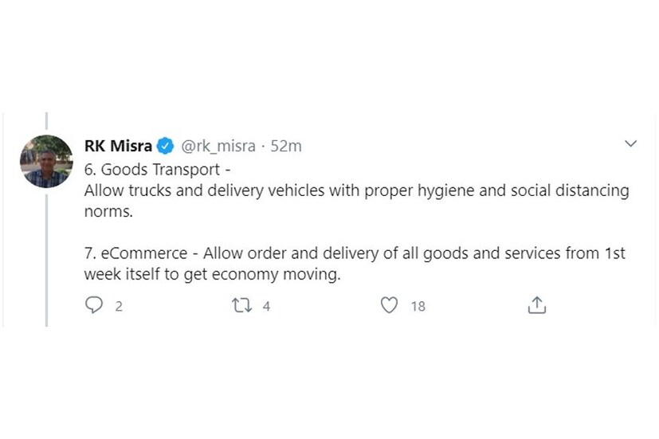Click the like count of 18
The image size is (659, 439).
[418, 306]
